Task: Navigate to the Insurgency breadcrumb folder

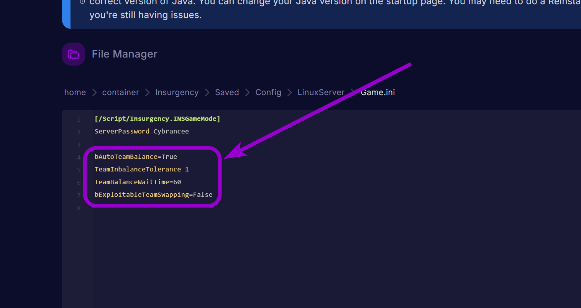Action: click(x=177, y=92)
